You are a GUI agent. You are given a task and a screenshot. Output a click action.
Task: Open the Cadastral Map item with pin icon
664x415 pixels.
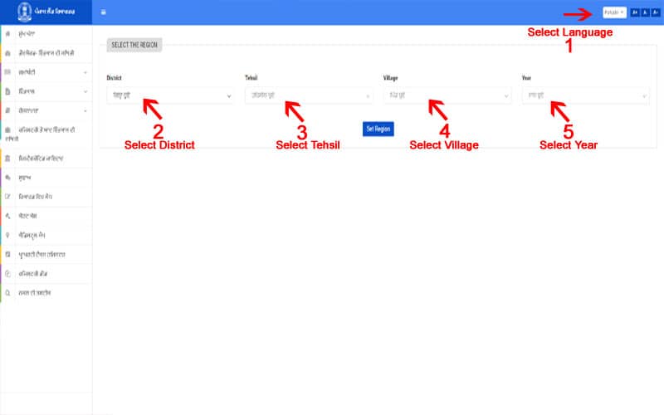[46, 235]
